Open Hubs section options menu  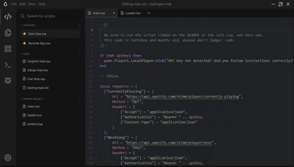pos(80,54)
